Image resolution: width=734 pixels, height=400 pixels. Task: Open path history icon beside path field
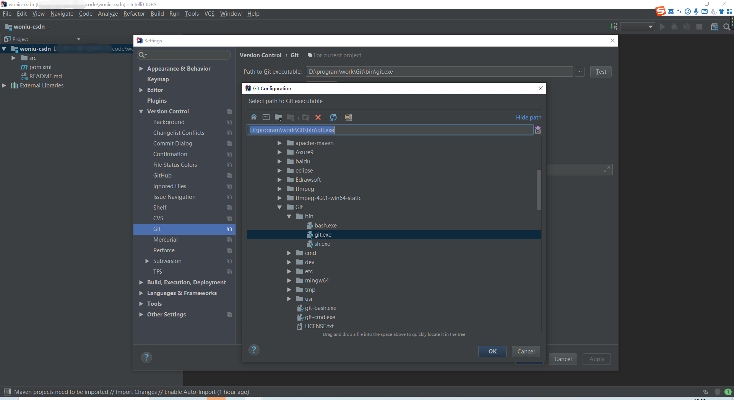538,130
